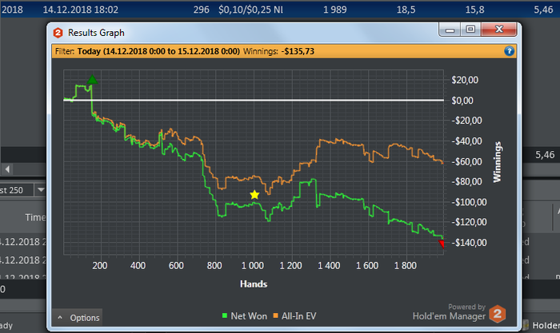Viewport: 560px width, 333px height.
Task: Click the Today filter date range text
Action: click(x=158, y=51)
